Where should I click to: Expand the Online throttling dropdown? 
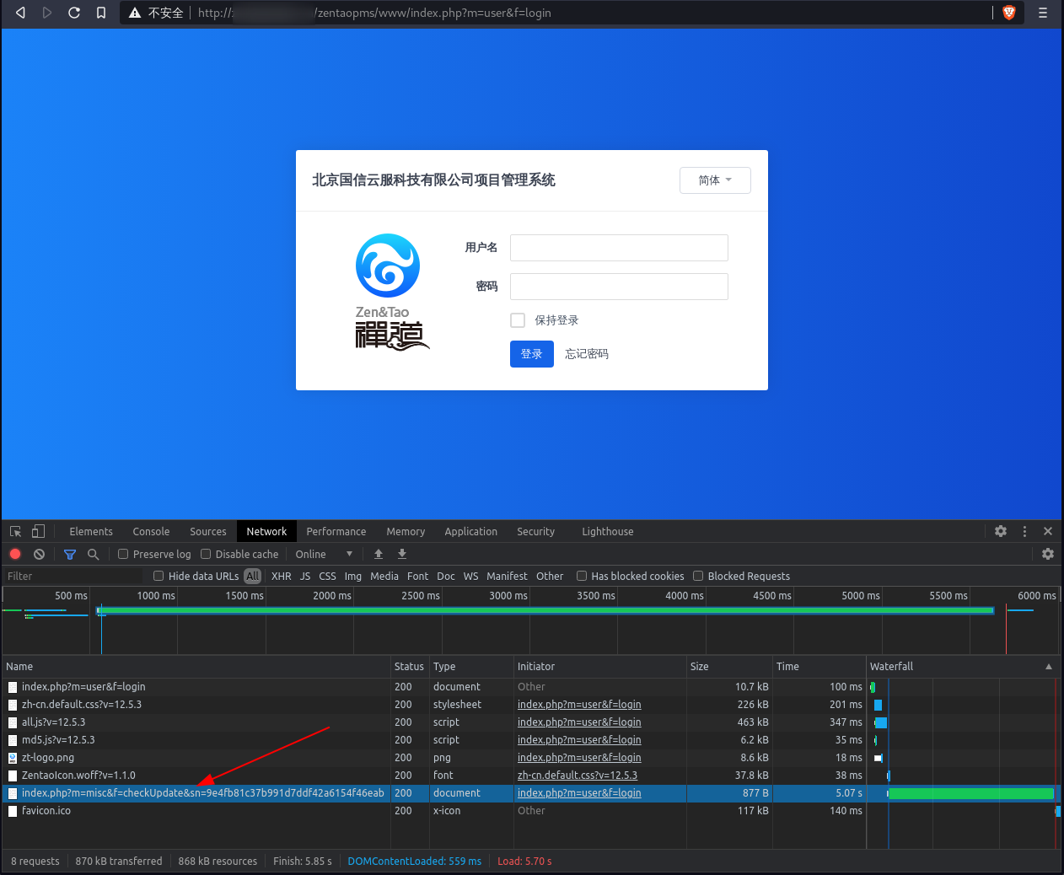324,554
